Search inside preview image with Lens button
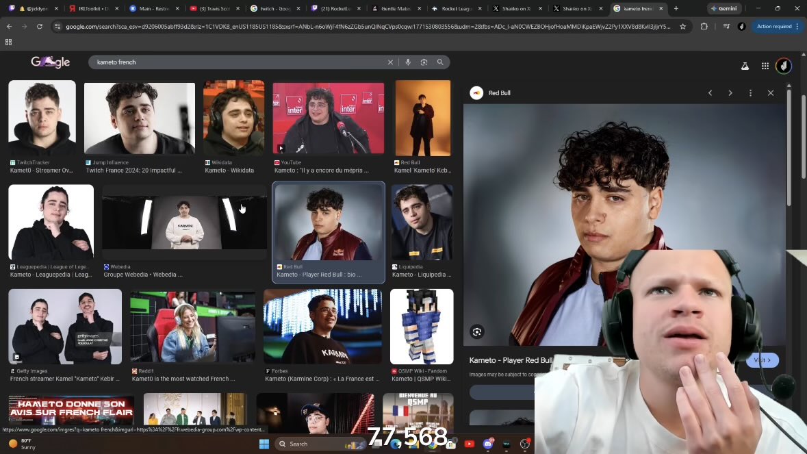 (x=476, y=332)
